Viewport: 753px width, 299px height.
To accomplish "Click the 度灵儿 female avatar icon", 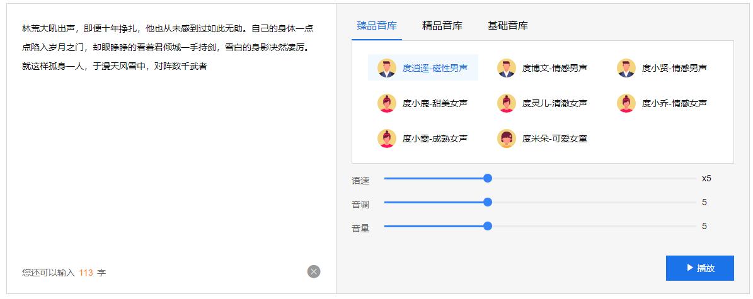I will click(506, 103).
